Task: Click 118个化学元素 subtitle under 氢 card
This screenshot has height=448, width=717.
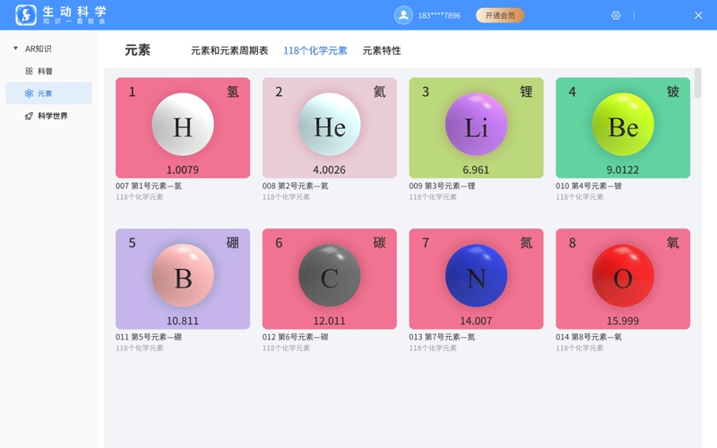Action: [140, 197]
